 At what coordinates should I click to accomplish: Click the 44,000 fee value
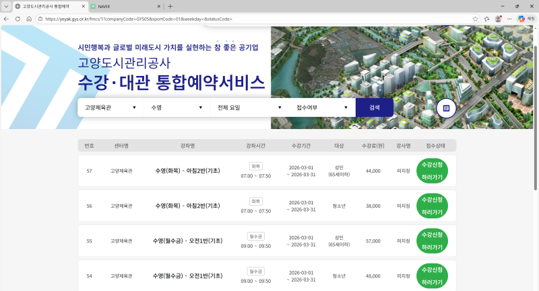(x=373, y=171)
